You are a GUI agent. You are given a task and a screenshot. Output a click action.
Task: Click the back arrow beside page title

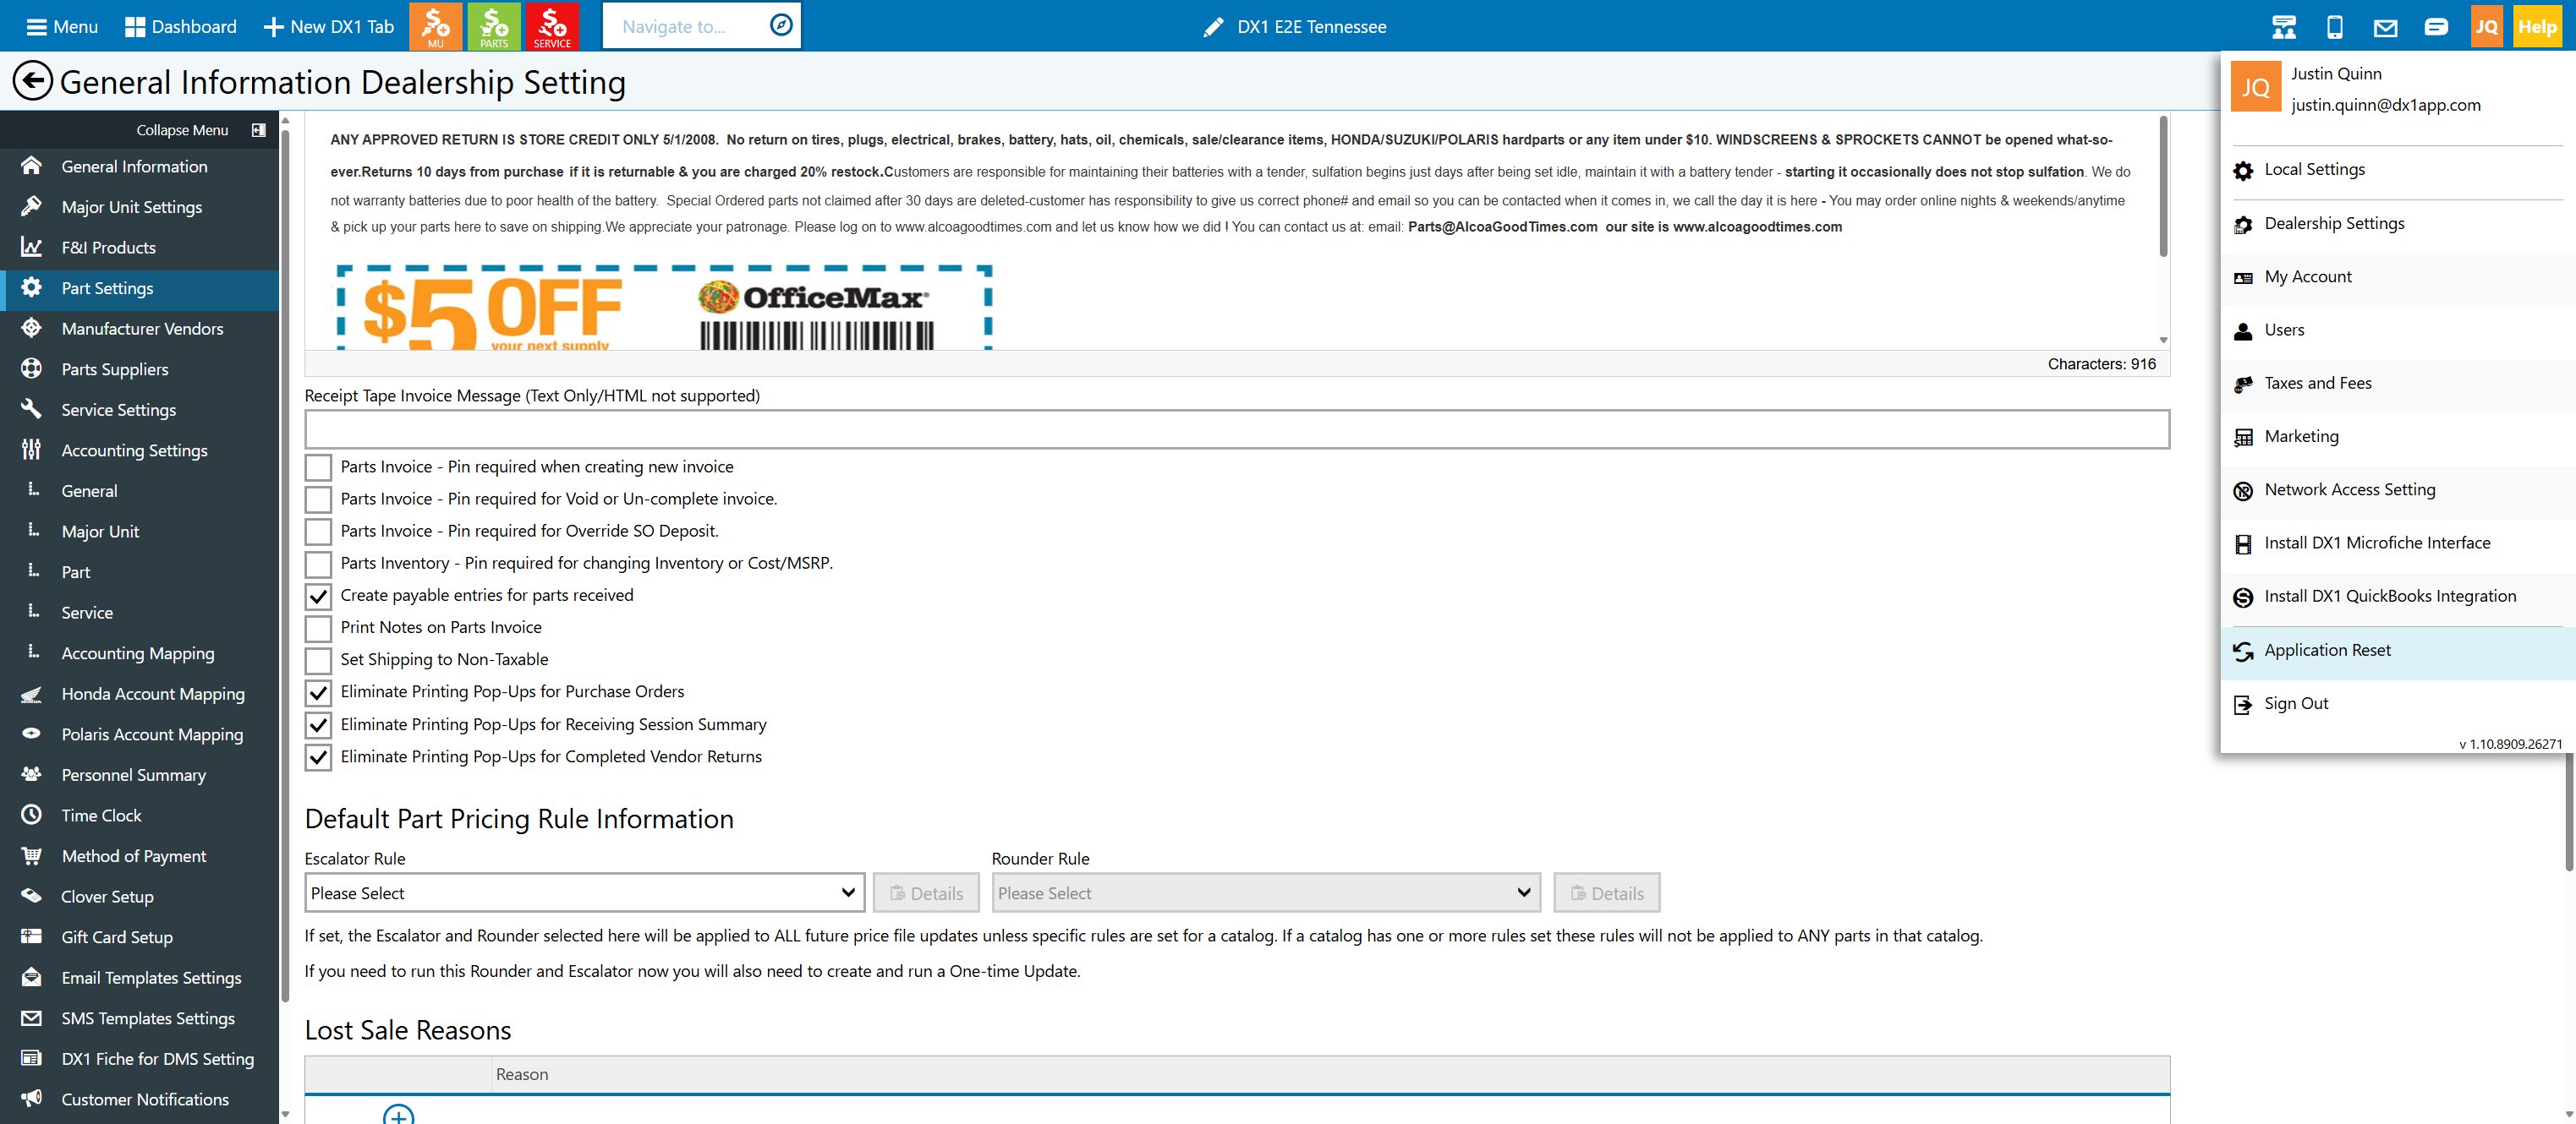[x=32, y=81]
